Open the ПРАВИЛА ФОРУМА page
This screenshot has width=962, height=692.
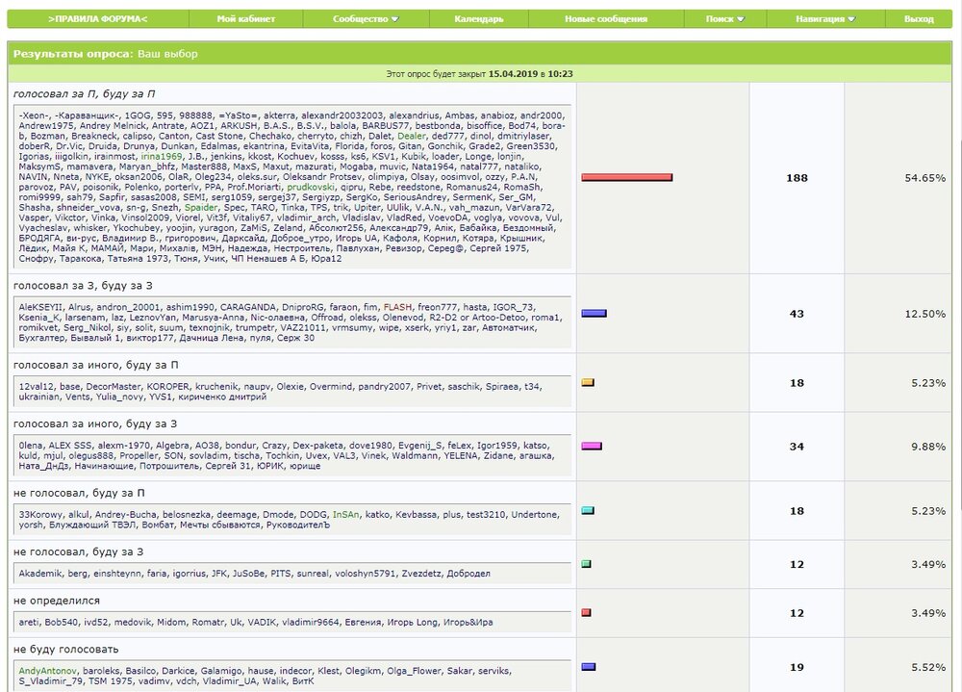click(x=97, y=19)
